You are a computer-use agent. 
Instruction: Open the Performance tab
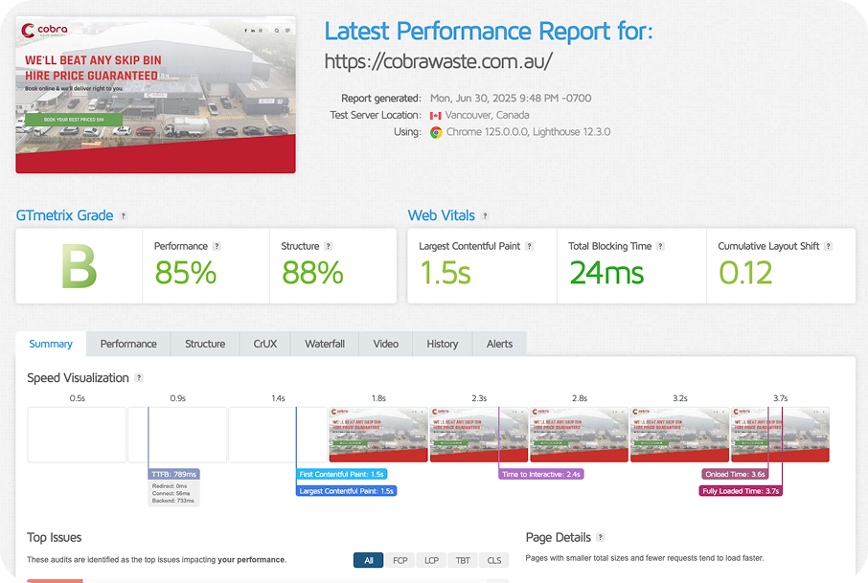click(128, 344)
